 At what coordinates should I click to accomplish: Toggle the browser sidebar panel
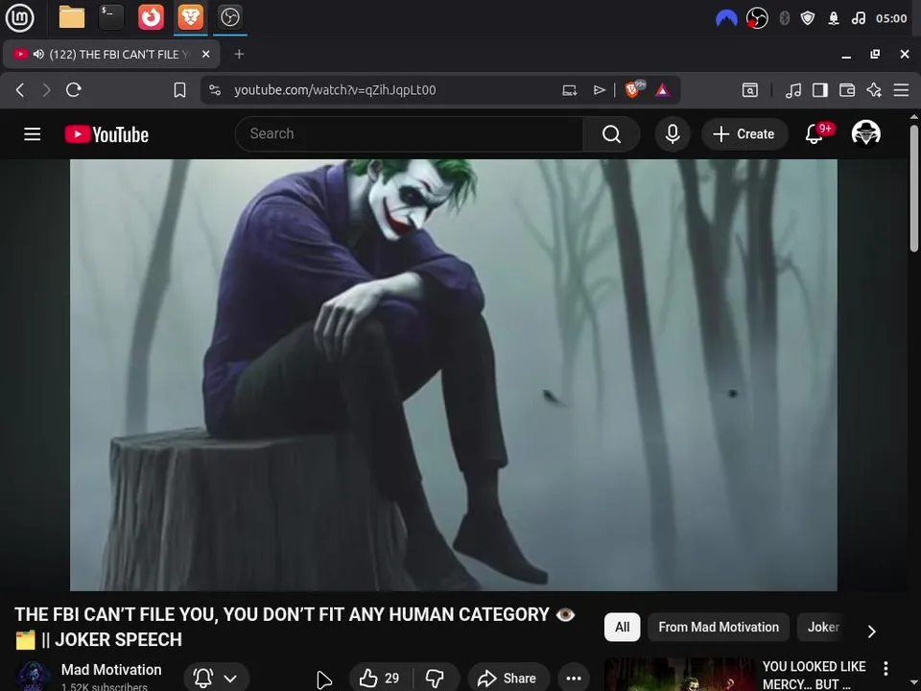click(x=820, y=90)
